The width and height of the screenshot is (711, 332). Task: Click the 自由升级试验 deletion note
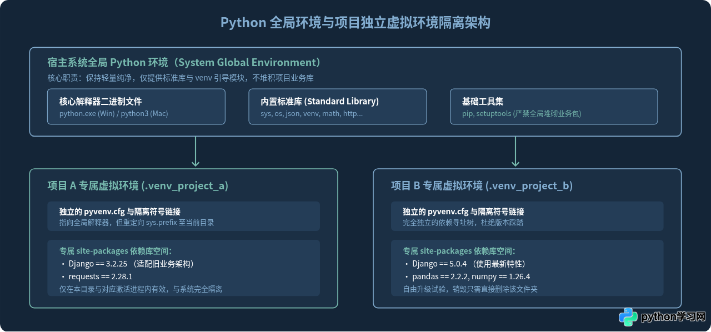click(x=470, y=289)
